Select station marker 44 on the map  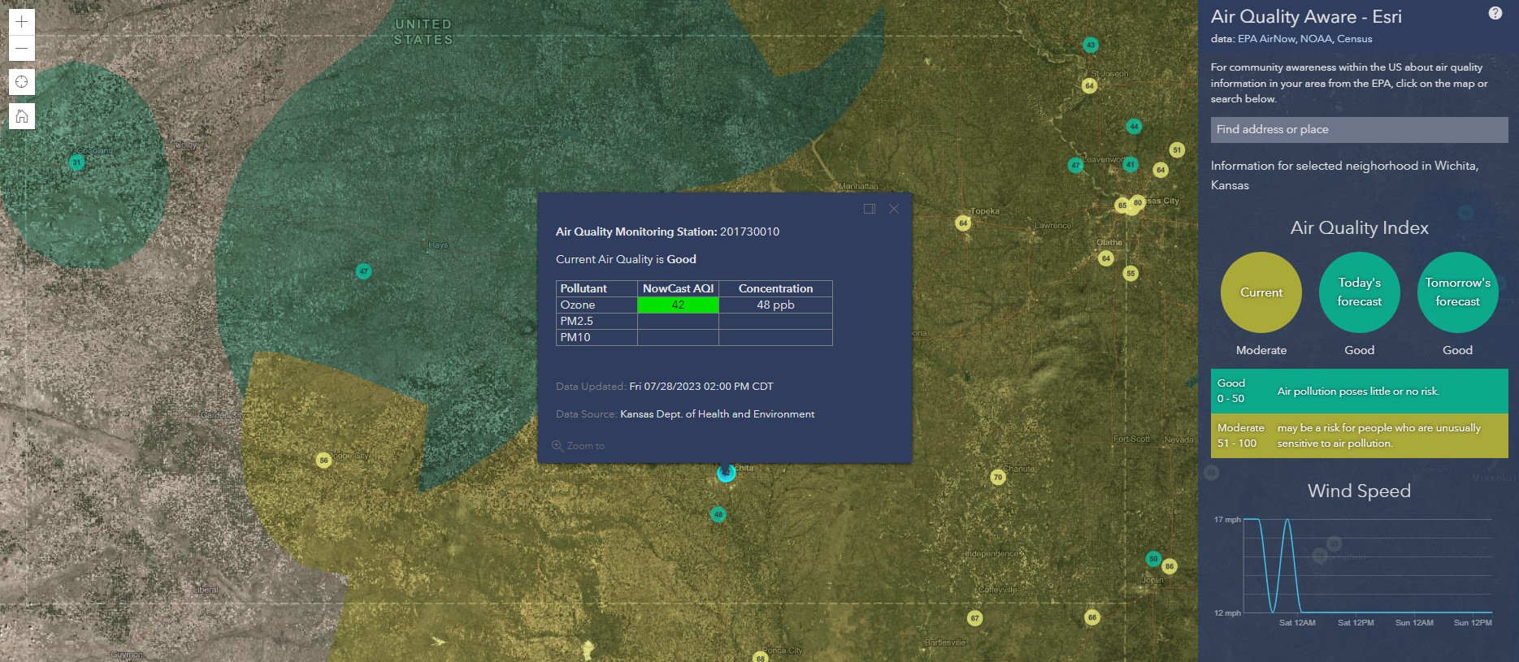pyautogui.click(x=1134, y=126)
